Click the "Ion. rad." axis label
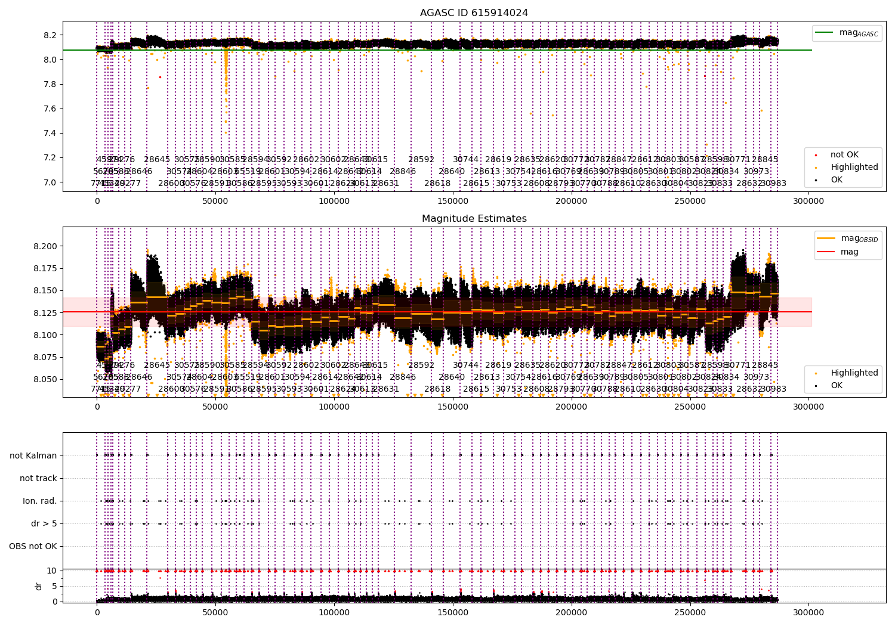This screenshot has height=626, width=895. 40,501
